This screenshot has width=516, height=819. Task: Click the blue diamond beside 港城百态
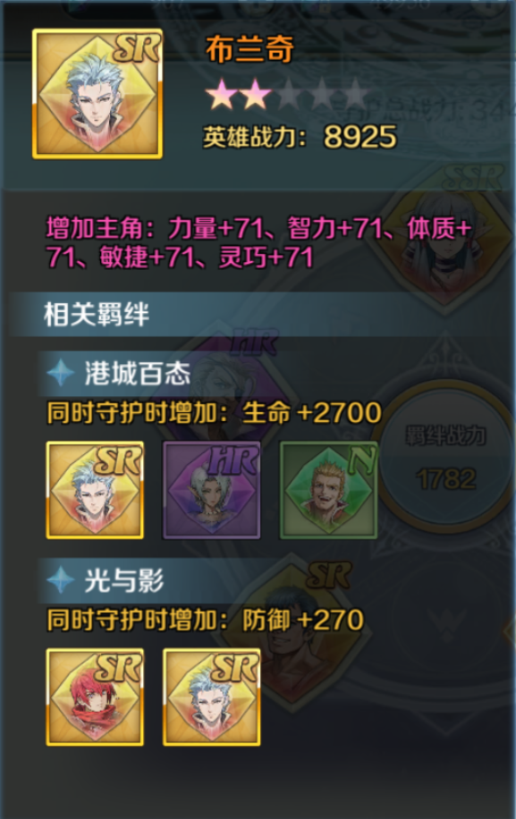coord(61,374)
